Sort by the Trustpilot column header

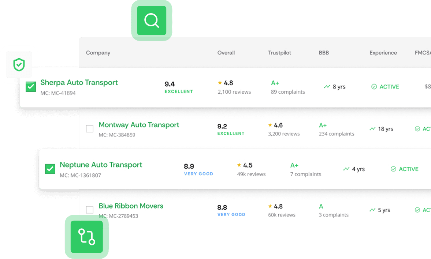(x=279, y=53)
